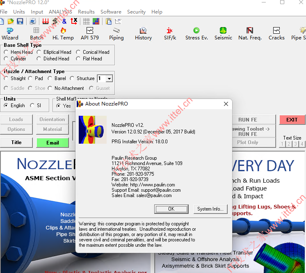Open the Cracks tool

click(276, 34)
